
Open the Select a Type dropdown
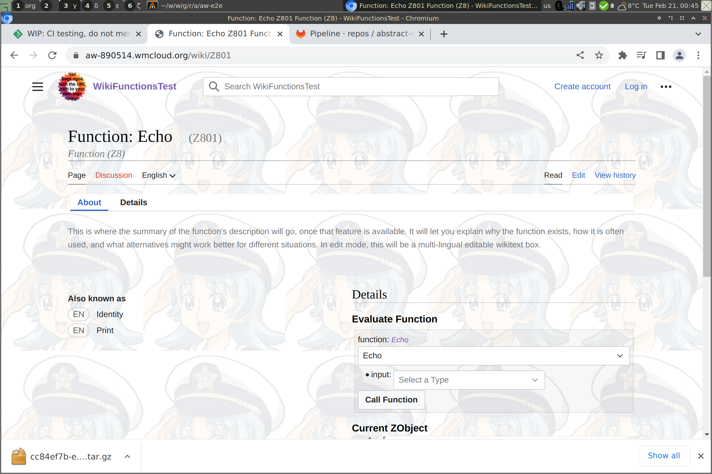click(469, 380)
